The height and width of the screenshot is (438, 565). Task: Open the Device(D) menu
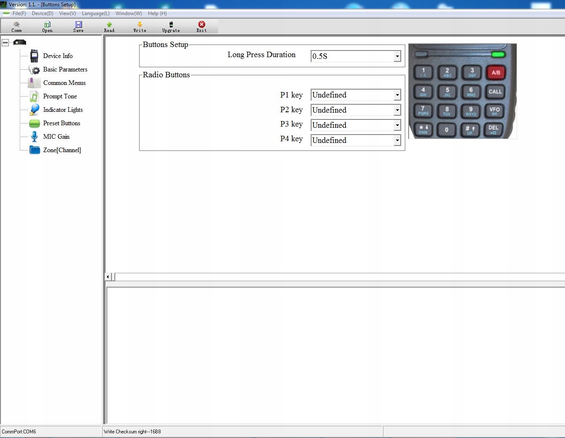[42, 13]
